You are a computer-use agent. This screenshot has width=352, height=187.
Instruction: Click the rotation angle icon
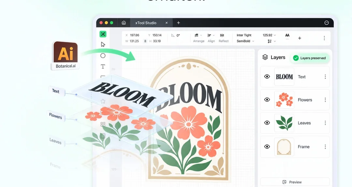[x=173, y=35]
